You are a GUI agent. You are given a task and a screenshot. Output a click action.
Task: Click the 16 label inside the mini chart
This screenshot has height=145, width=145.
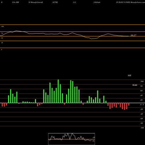tap(93, 141)
